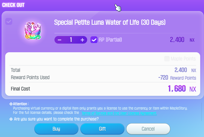Send the item using the Gift button
The height and width of the screenshot is (137, 204).
point(102,129)
